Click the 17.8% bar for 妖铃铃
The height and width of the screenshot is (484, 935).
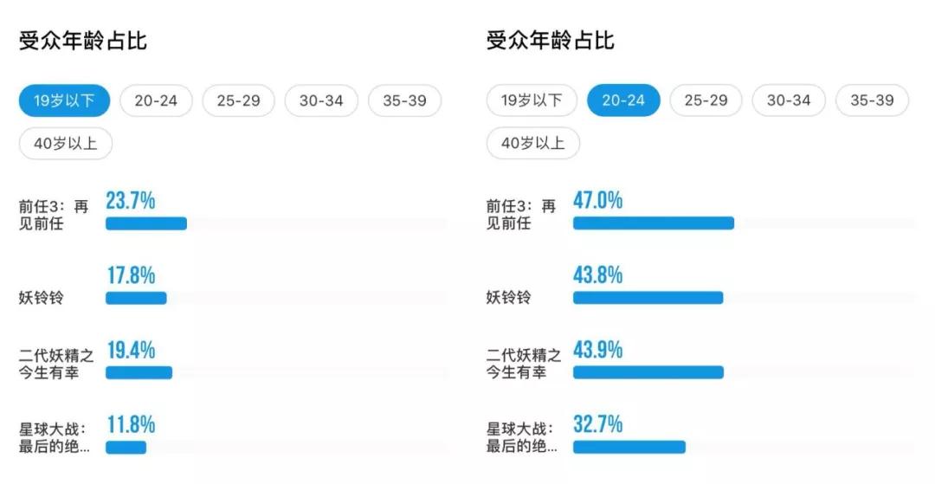click(136, 298)
